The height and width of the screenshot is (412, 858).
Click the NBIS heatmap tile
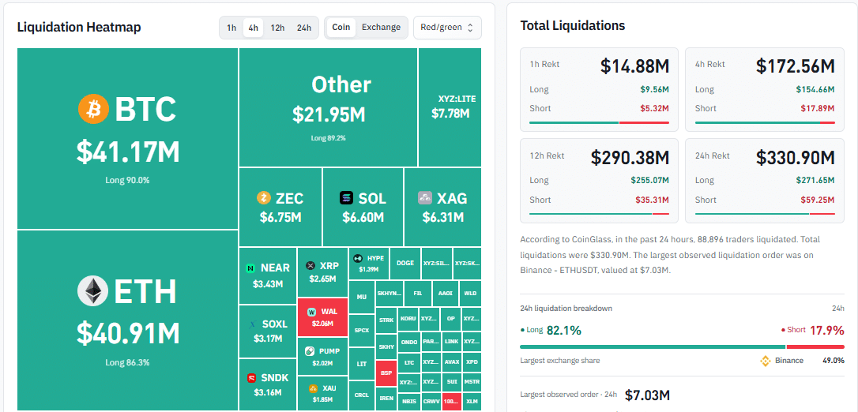(x=409, y=402)
